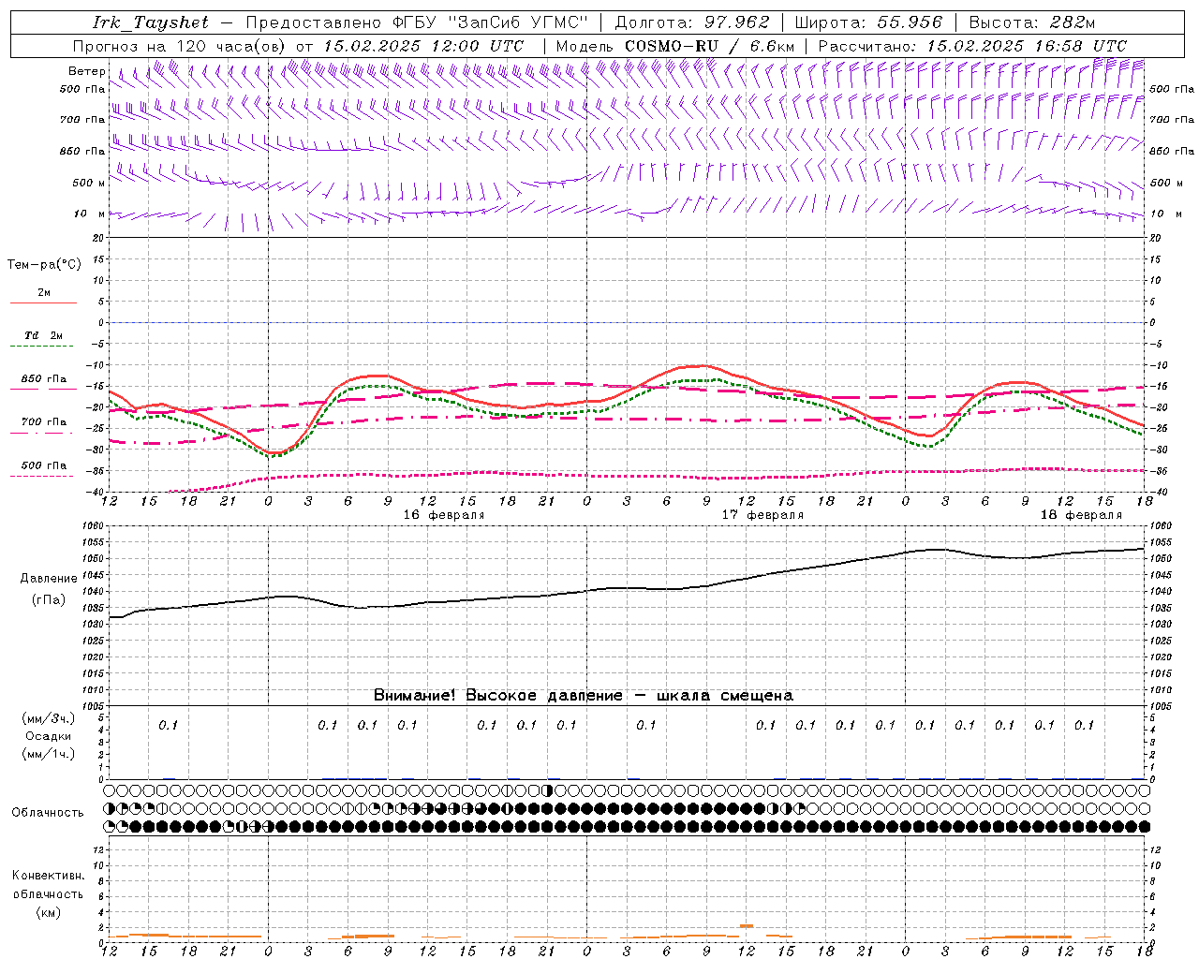Select the model name COSMO-RU / 6.6км

709,46
